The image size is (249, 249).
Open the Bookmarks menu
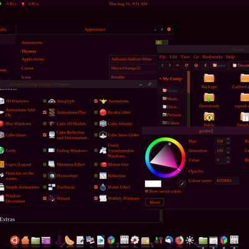pyautogui.click(x=212, y=57)
